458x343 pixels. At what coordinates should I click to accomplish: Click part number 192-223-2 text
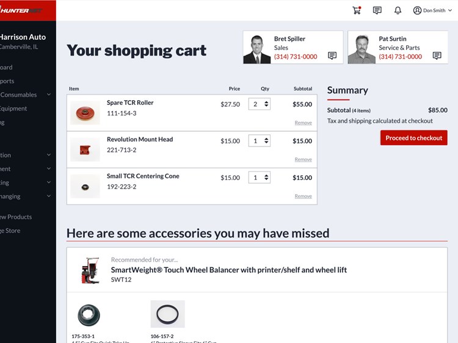[x=122, y=187]
